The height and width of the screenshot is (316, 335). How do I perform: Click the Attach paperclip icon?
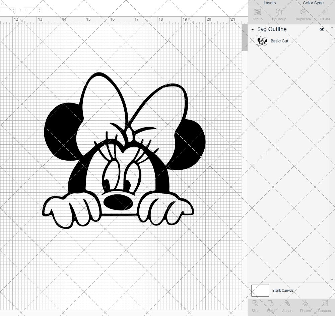[287, 303]
